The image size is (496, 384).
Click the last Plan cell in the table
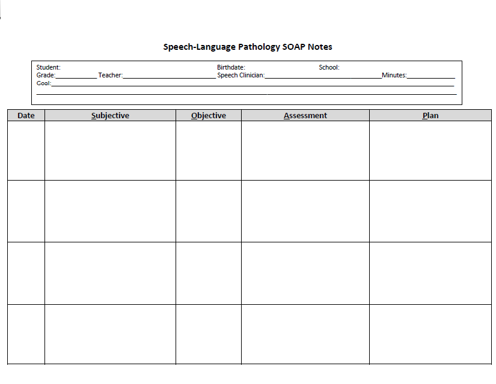click(430, 335)
